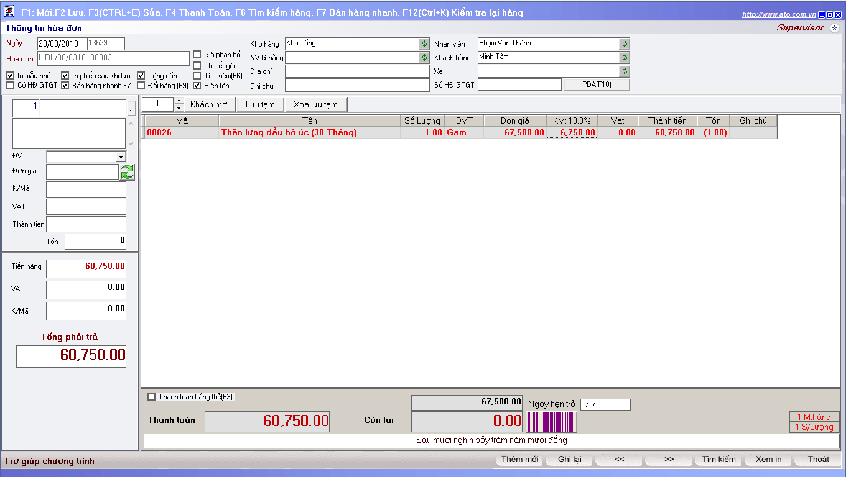Open the ĐVT dropdown list
Viewport: 846px width, 477px height.
pos(121,157)
